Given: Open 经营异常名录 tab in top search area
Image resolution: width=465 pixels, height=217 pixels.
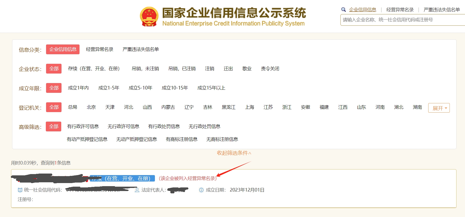Looking at the screenshot, I should pos(400,10).
